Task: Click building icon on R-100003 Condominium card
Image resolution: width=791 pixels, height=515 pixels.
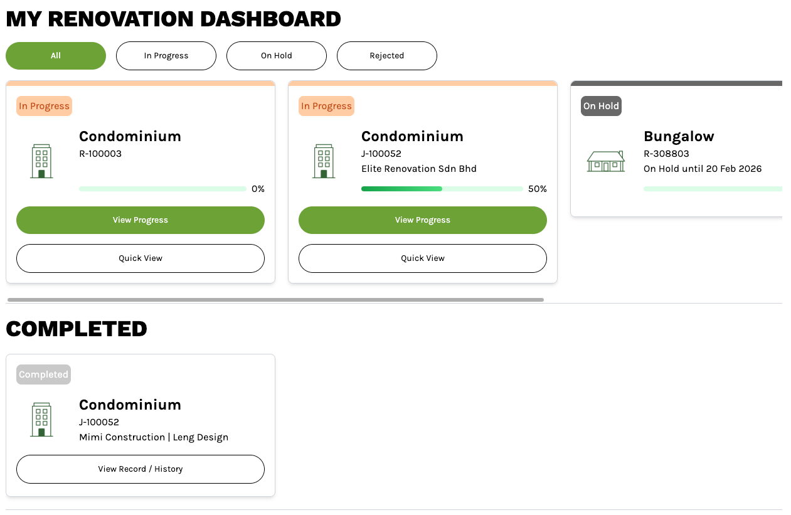Action: pyautogui.click(x=41, y=161)
